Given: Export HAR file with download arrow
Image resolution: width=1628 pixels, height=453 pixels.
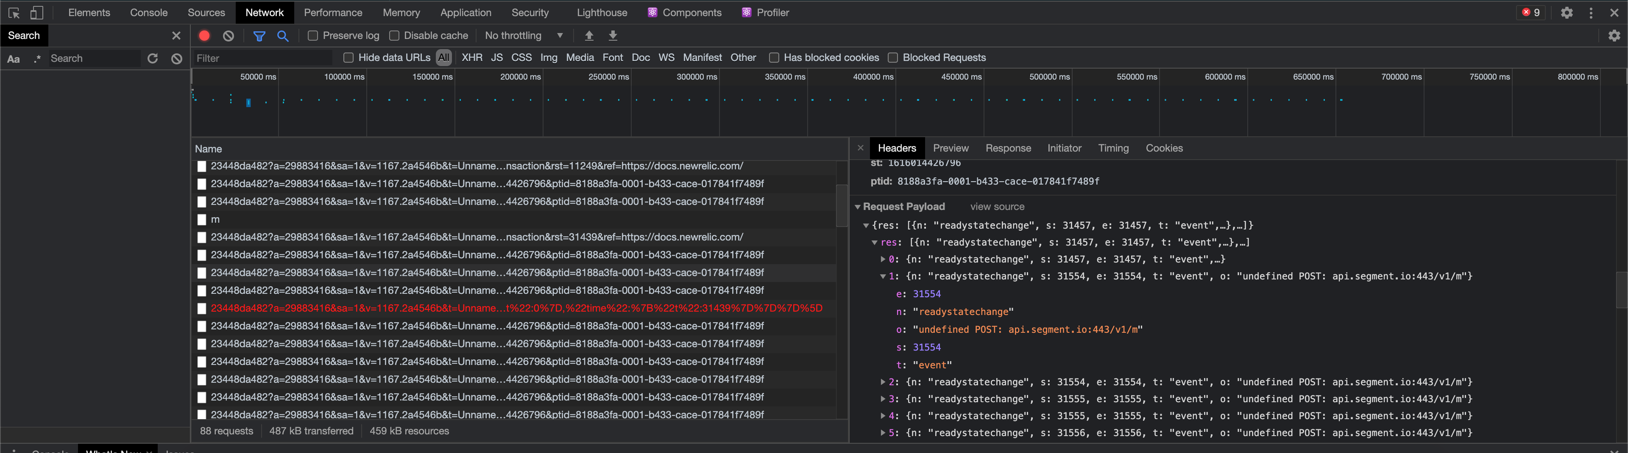Looking at the screenshot, I should [613, 36].
